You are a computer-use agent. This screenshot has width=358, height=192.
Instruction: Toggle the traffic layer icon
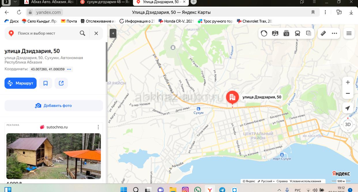click(x=264, y=33)
